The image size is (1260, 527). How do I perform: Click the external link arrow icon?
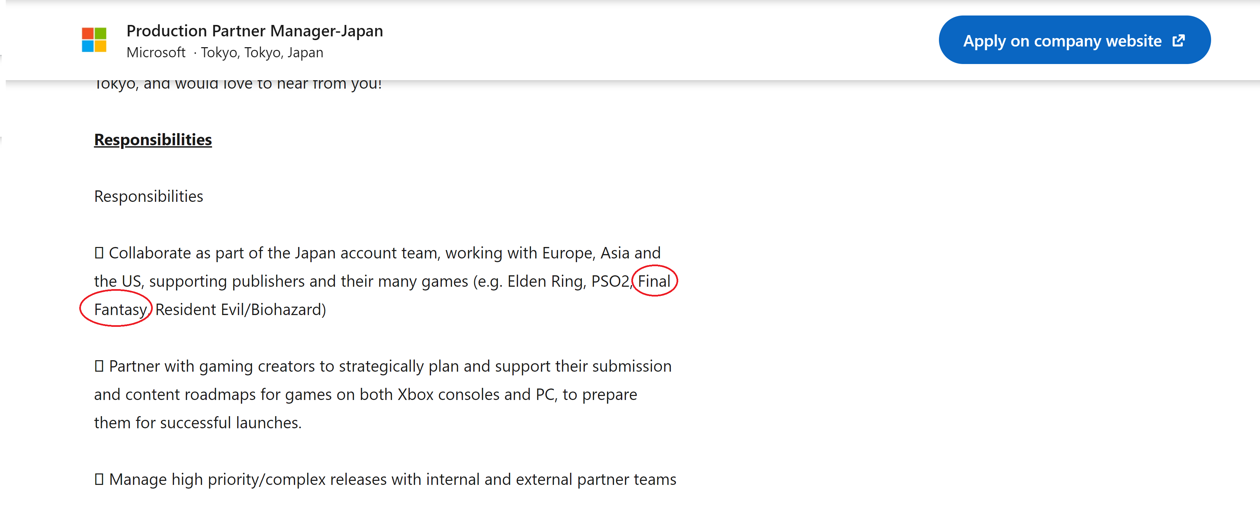[x=1179, y=40]
